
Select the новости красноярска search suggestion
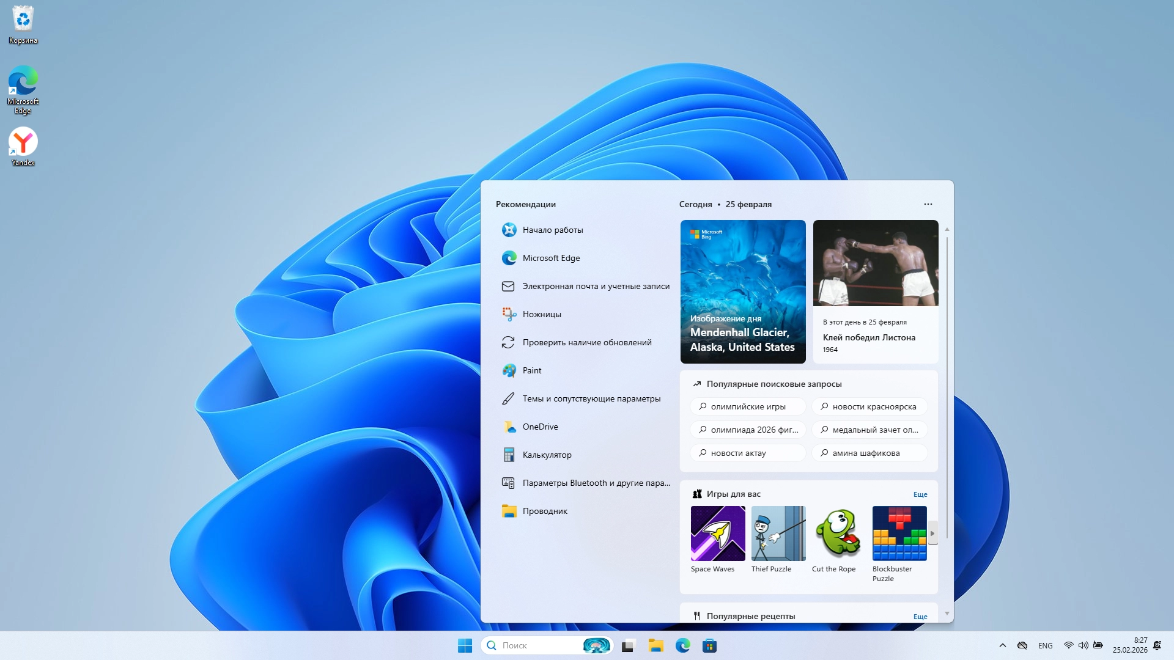coord(869,406)
